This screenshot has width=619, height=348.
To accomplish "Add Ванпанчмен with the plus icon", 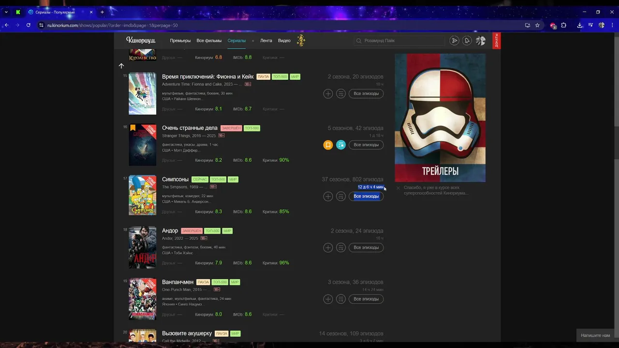I will click(x=328, y=299).
